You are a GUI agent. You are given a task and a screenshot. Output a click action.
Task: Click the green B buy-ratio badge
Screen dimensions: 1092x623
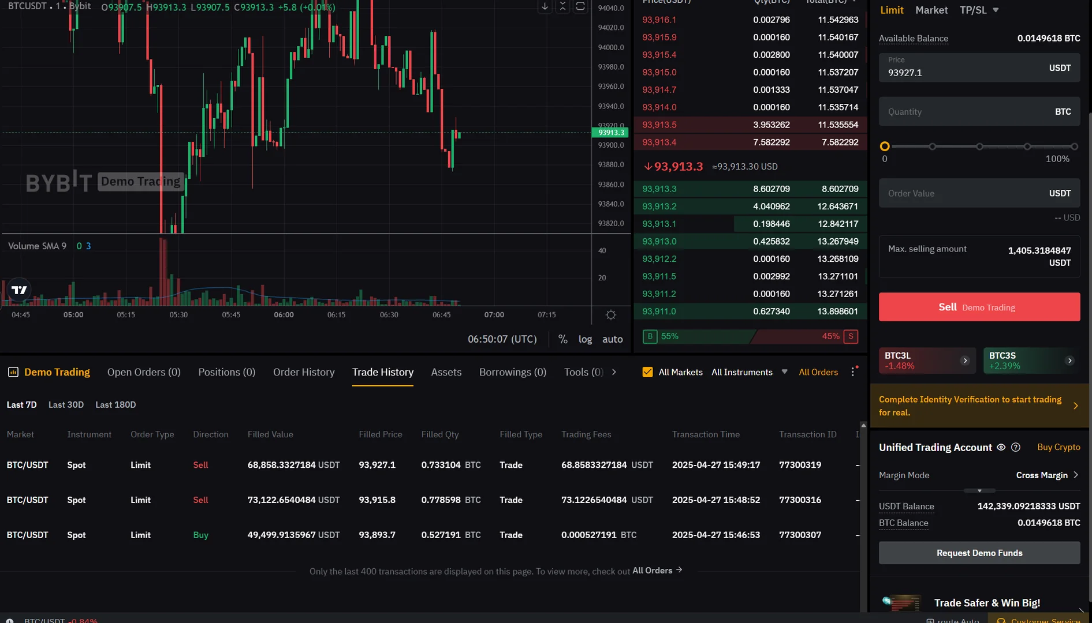[650, 336]
